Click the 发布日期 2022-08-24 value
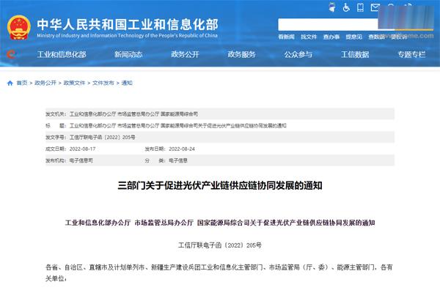440x290 pixels. [x=182, y=149]
